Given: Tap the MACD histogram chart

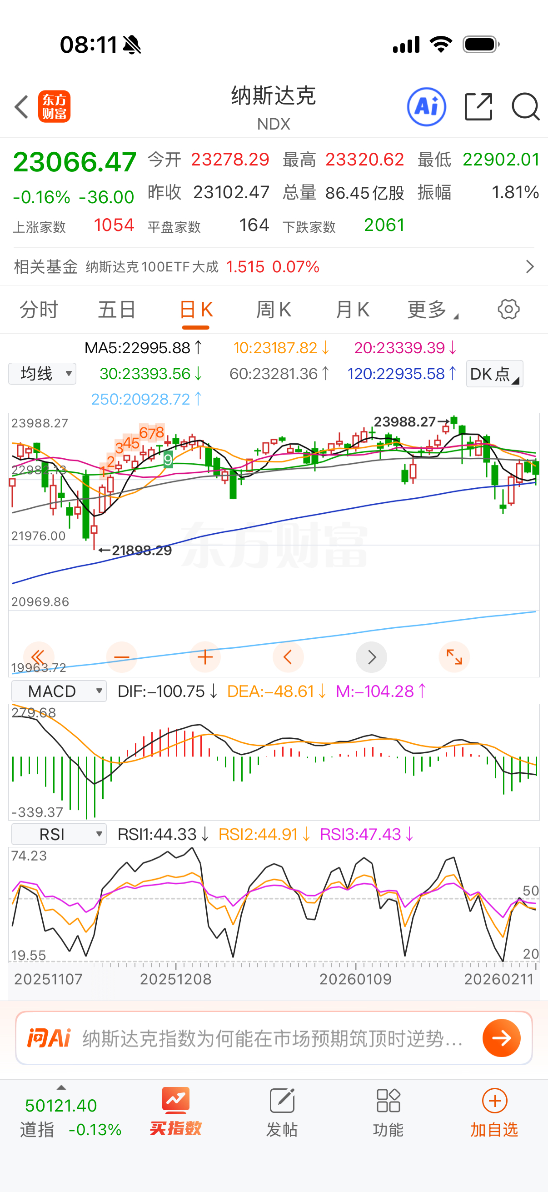Looking at the screenshot, I should click(x=274, y=762).
